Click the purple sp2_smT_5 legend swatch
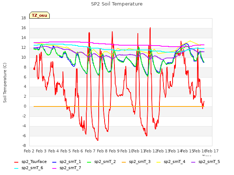 [193, 162]
